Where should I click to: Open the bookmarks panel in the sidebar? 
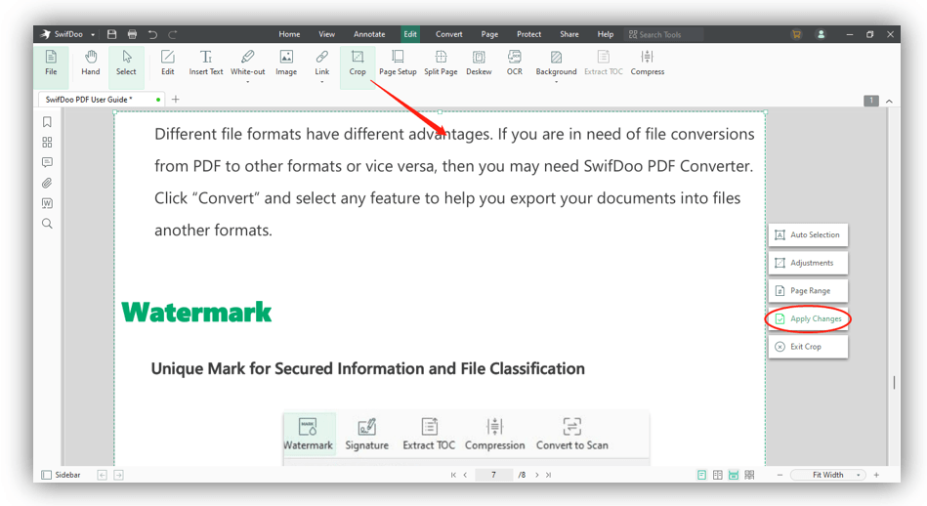(47, 122)
